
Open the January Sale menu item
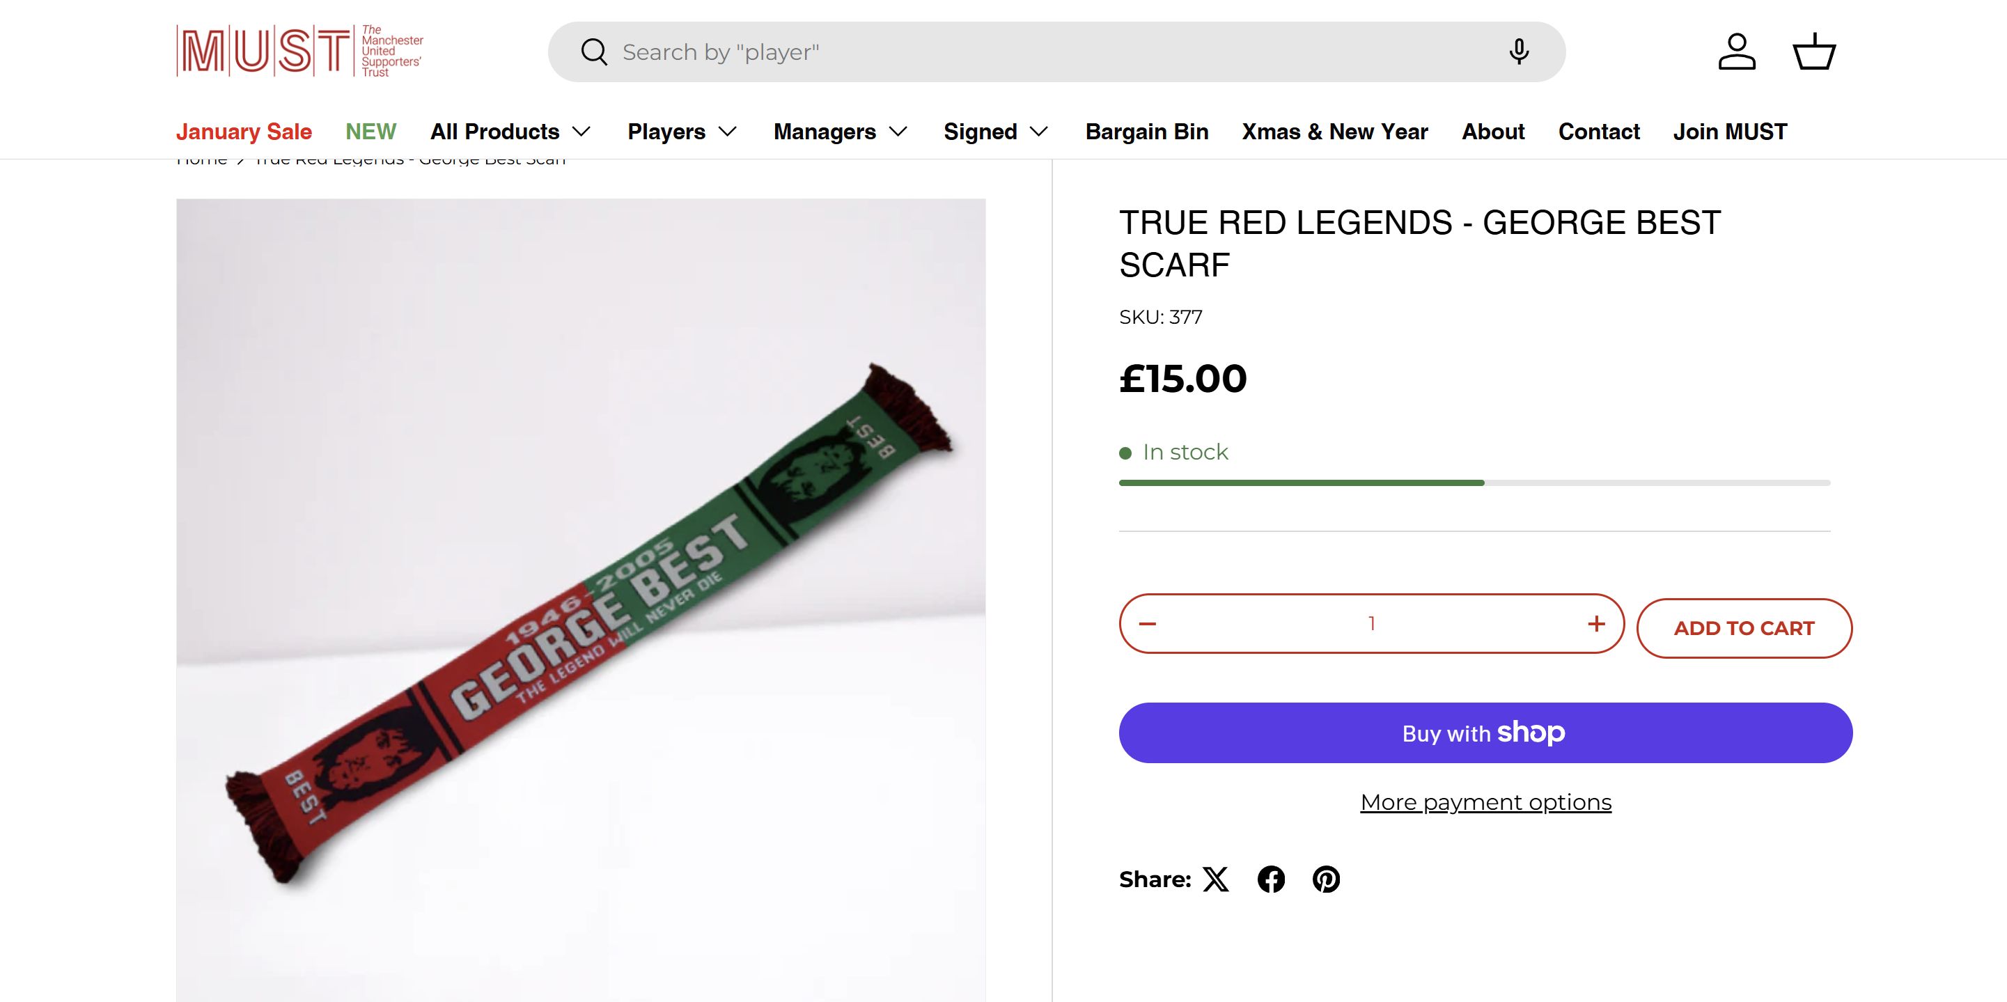[244, 132]
